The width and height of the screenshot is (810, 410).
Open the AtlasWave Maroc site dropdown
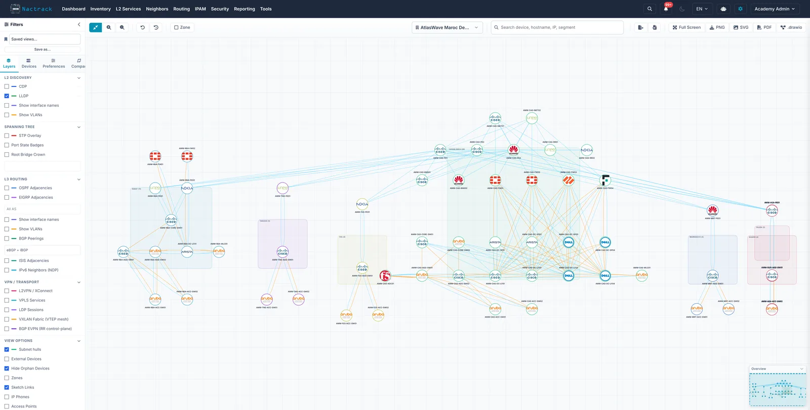447,27
